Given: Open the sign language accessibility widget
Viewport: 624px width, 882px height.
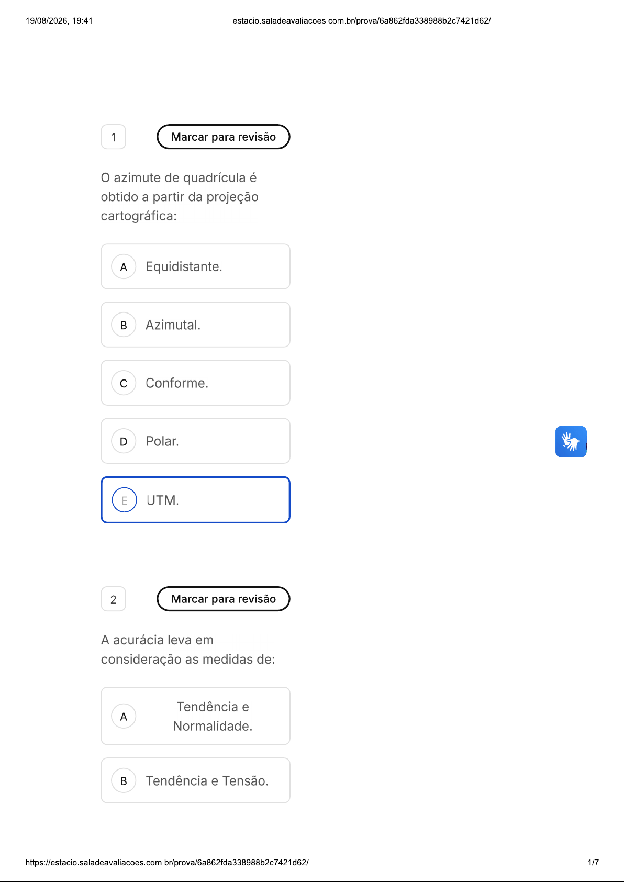Looking at the screenshot, I should [571, 442].
